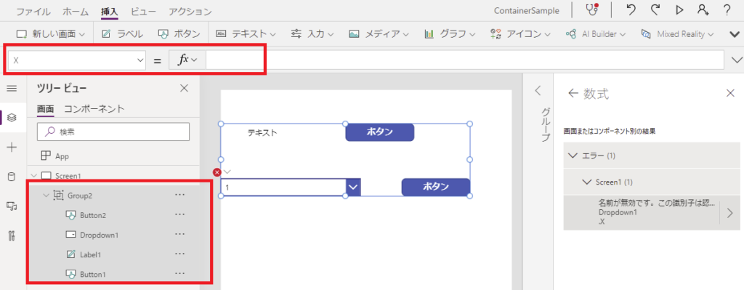Screen dimensions: 744x290
Task: Open the アクション tab
Action: [x=190, y=12]
